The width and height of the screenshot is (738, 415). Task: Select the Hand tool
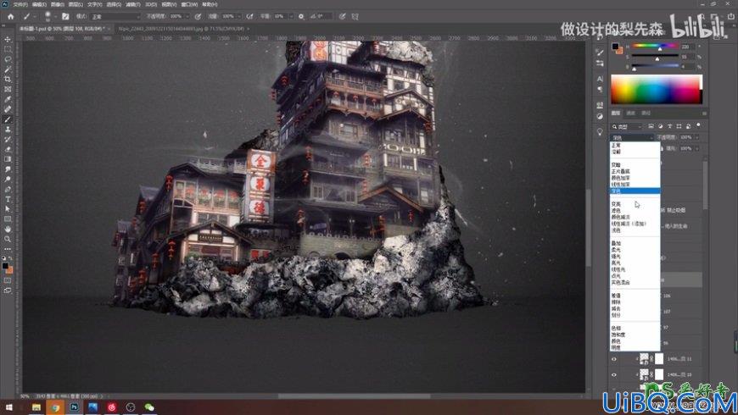pyautogui.click(x=8, y=229)
